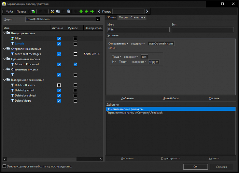Switch to the Статистика tab
Screen dimensions: 239x173
[138, 17]
